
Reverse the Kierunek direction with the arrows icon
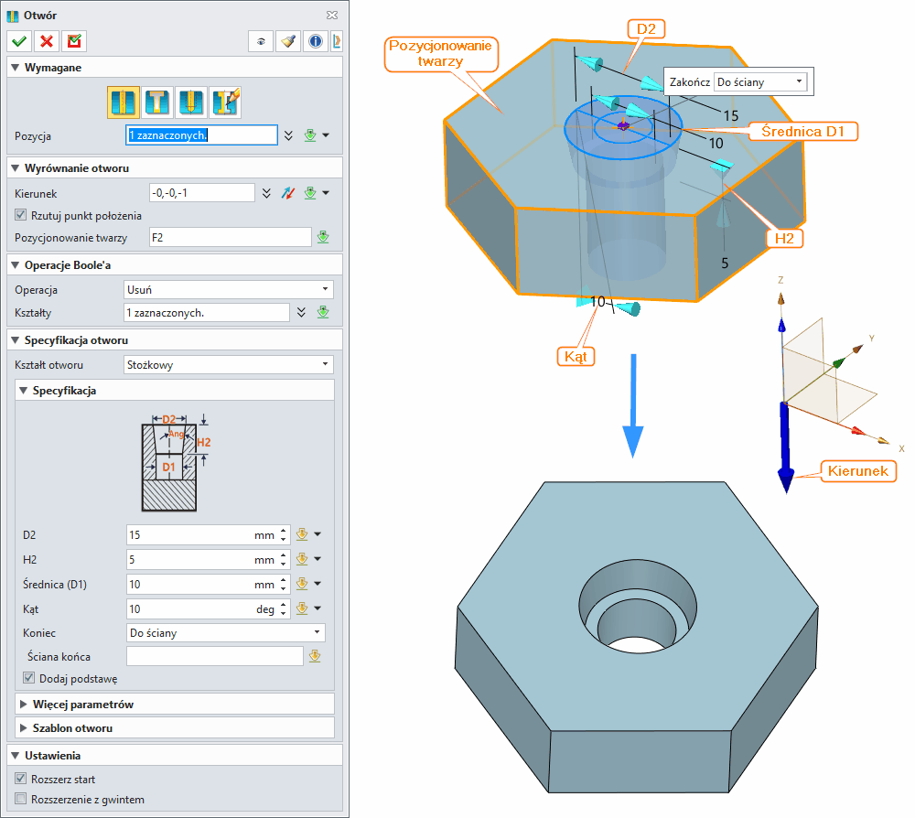point(286,193)
